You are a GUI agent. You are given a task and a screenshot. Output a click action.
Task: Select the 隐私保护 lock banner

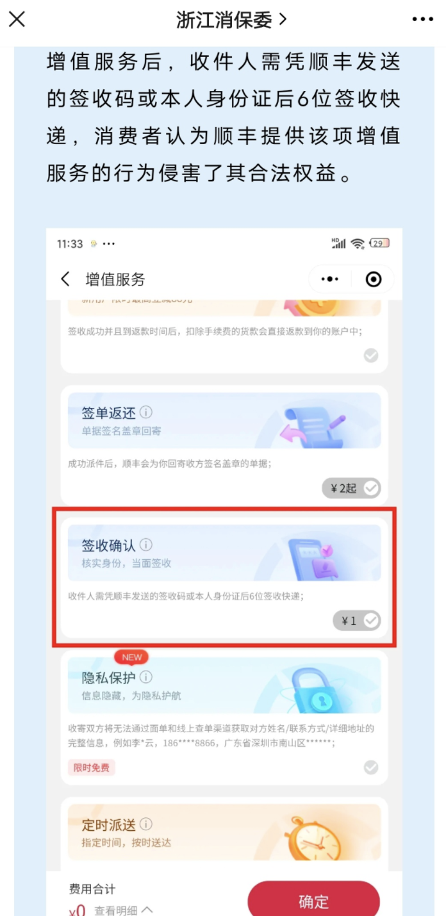pos(224,685)
